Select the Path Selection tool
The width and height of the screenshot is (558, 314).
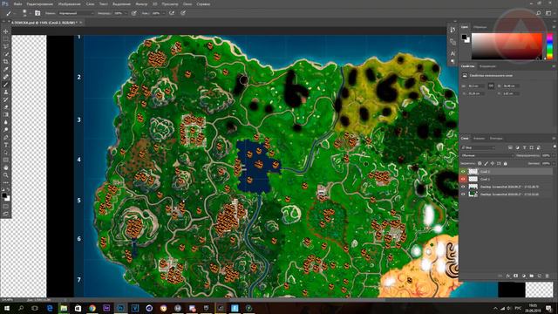[6, 152]
